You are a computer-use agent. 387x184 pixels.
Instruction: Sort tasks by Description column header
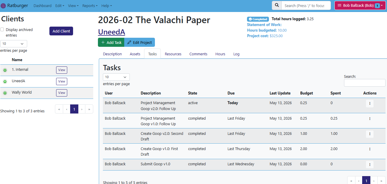(x=151, y=93)
